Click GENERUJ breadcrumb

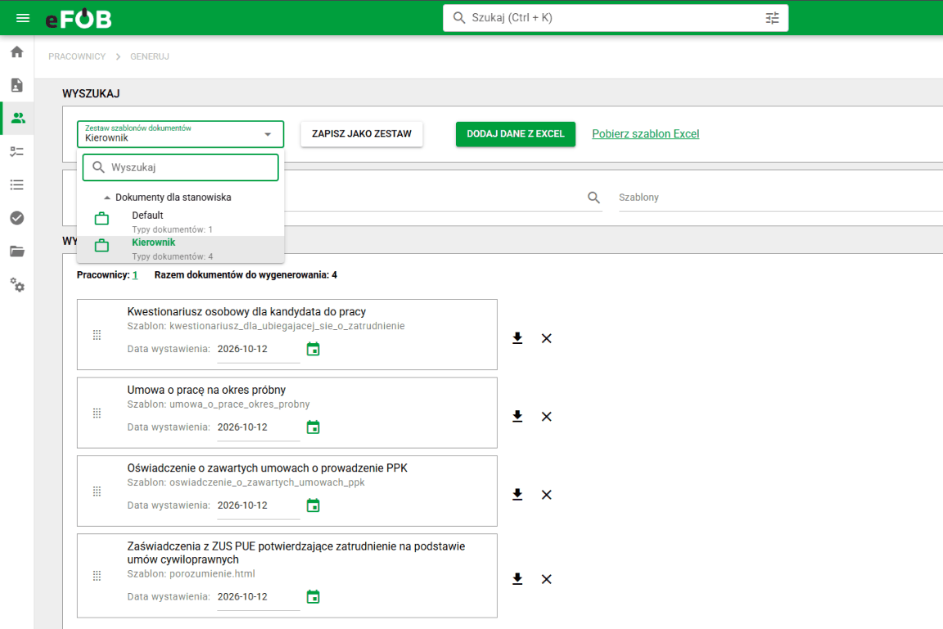pos(150,57)
